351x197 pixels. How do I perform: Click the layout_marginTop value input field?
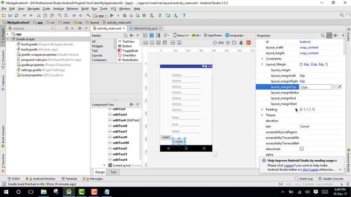point(315,87)
